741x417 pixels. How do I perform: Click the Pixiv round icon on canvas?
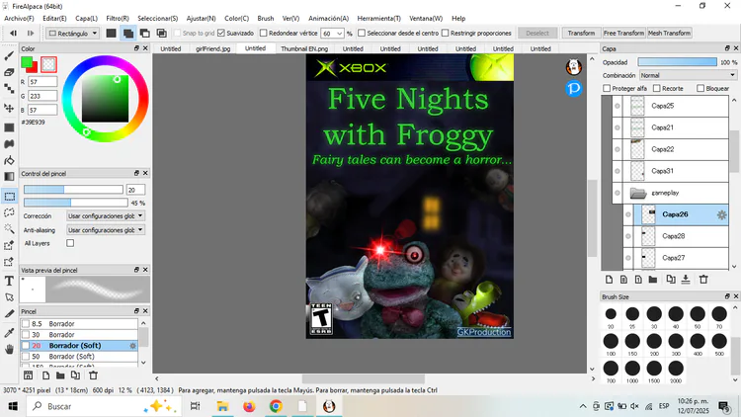[x=574, y=88]
